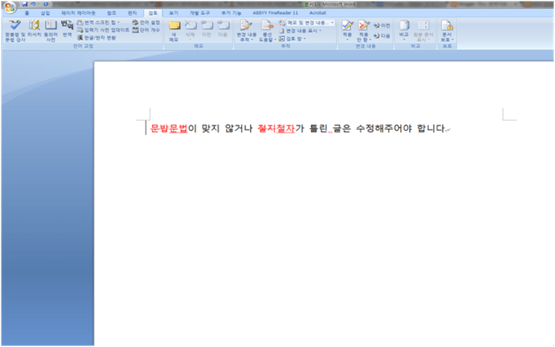
Task: Open Language settings (언어 설정)
Action: click(x=146, y=22)
